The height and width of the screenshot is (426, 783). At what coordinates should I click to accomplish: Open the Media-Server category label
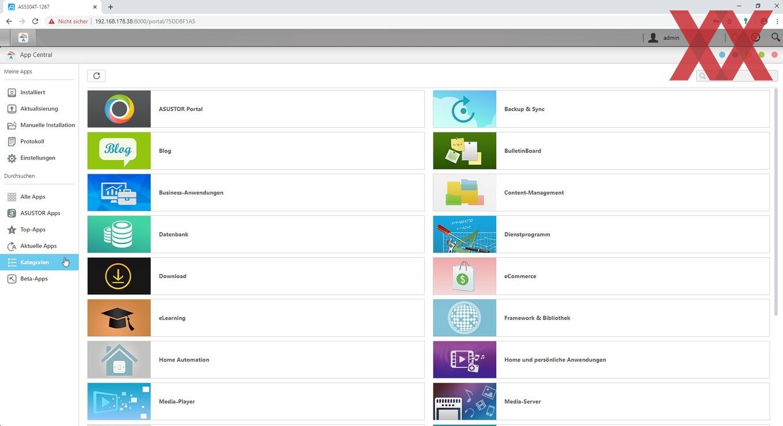coord(522,401)
